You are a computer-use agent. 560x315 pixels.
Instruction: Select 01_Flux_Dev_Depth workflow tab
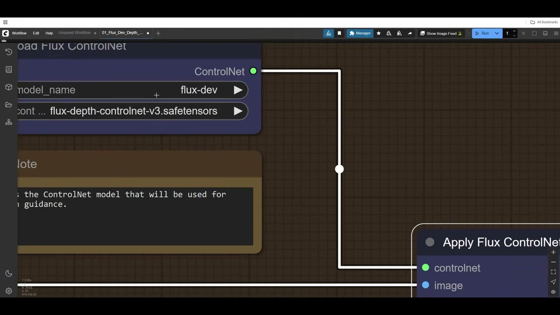click(122, 33)
